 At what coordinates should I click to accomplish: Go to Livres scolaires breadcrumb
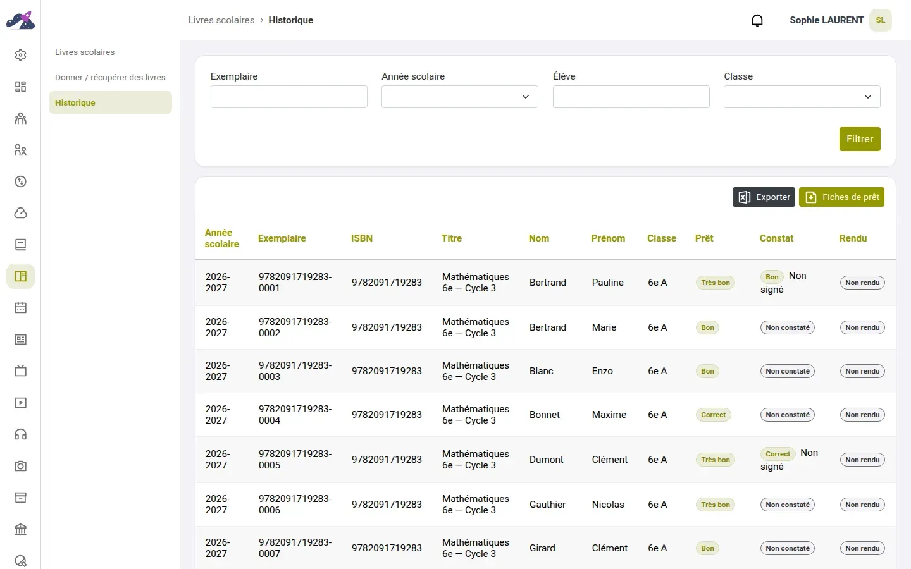(x=221, y=20)
